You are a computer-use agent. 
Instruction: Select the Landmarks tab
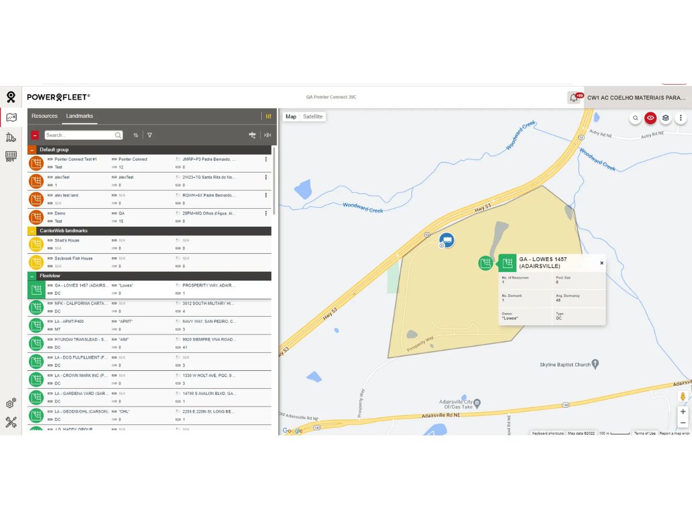point(80,116)
